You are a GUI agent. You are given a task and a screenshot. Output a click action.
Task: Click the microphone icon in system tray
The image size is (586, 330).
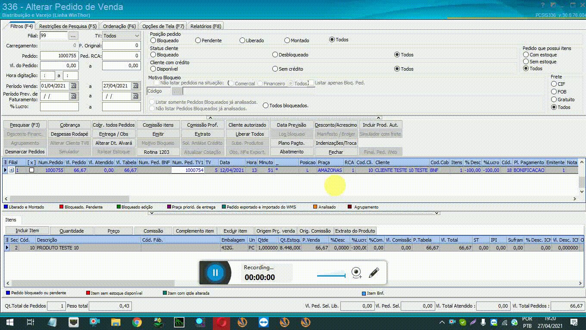click(x=483, y=322)
